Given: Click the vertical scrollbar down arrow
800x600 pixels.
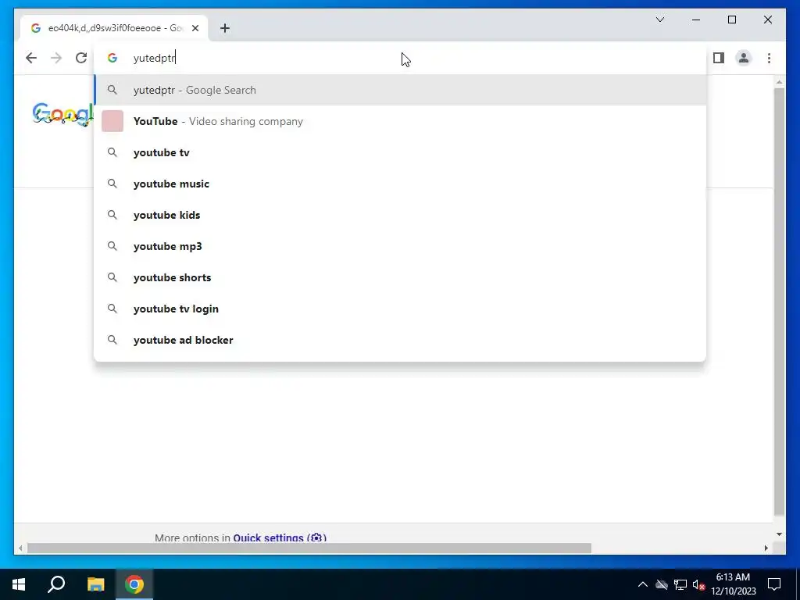Looking at the screenshot, I should click(x=779, y=534).
